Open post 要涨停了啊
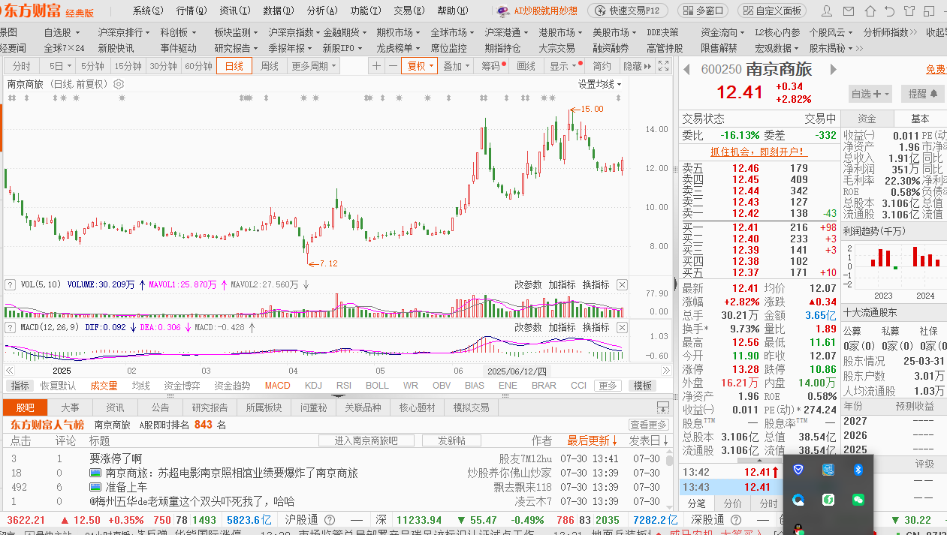 click(116, 458)
